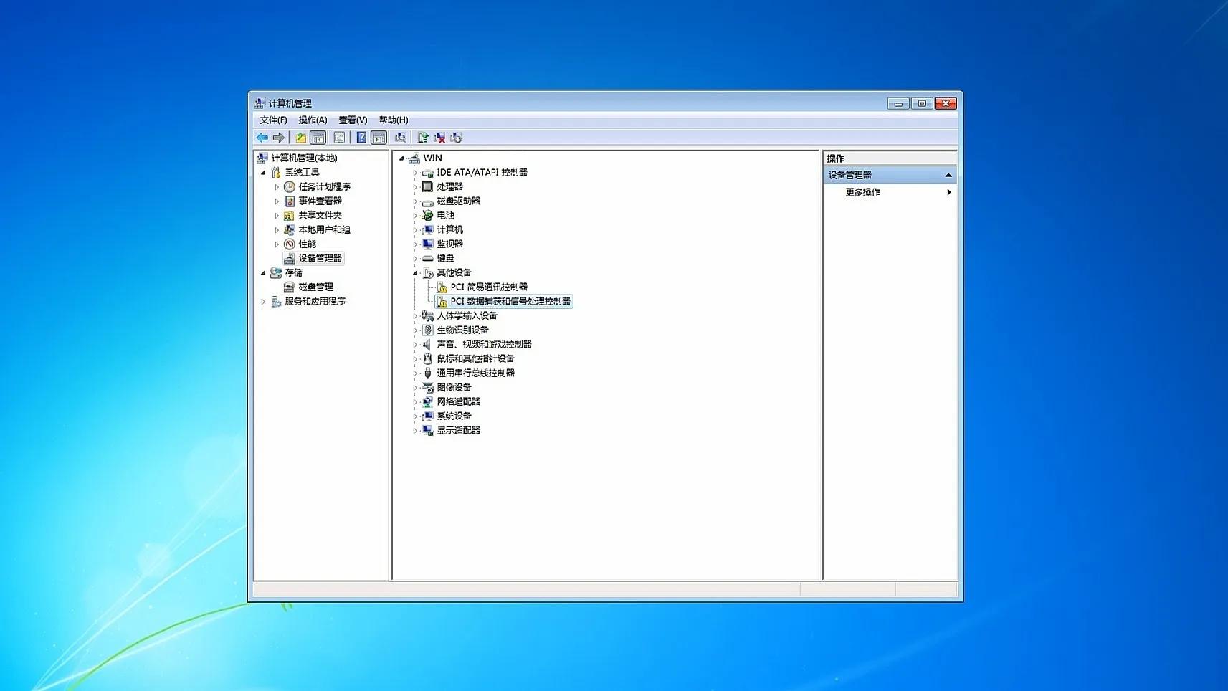Expand the 任务计划程序 node
The image size is (1228, 691).
277,187
